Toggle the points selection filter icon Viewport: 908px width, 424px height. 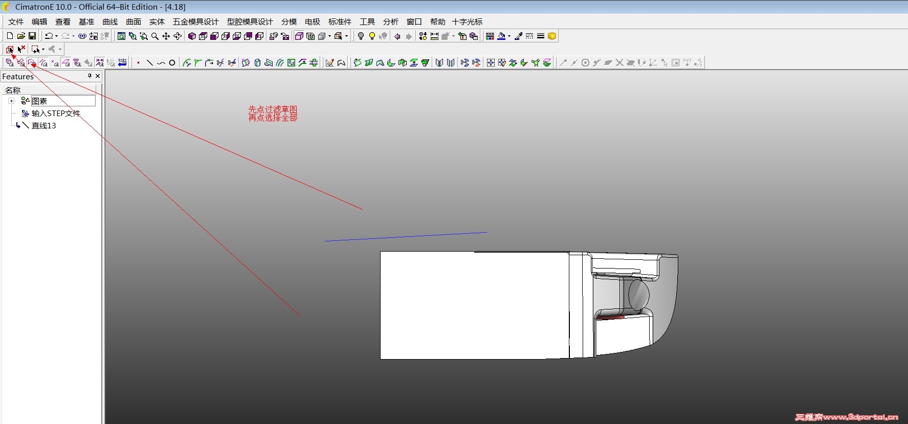[54, 63]
